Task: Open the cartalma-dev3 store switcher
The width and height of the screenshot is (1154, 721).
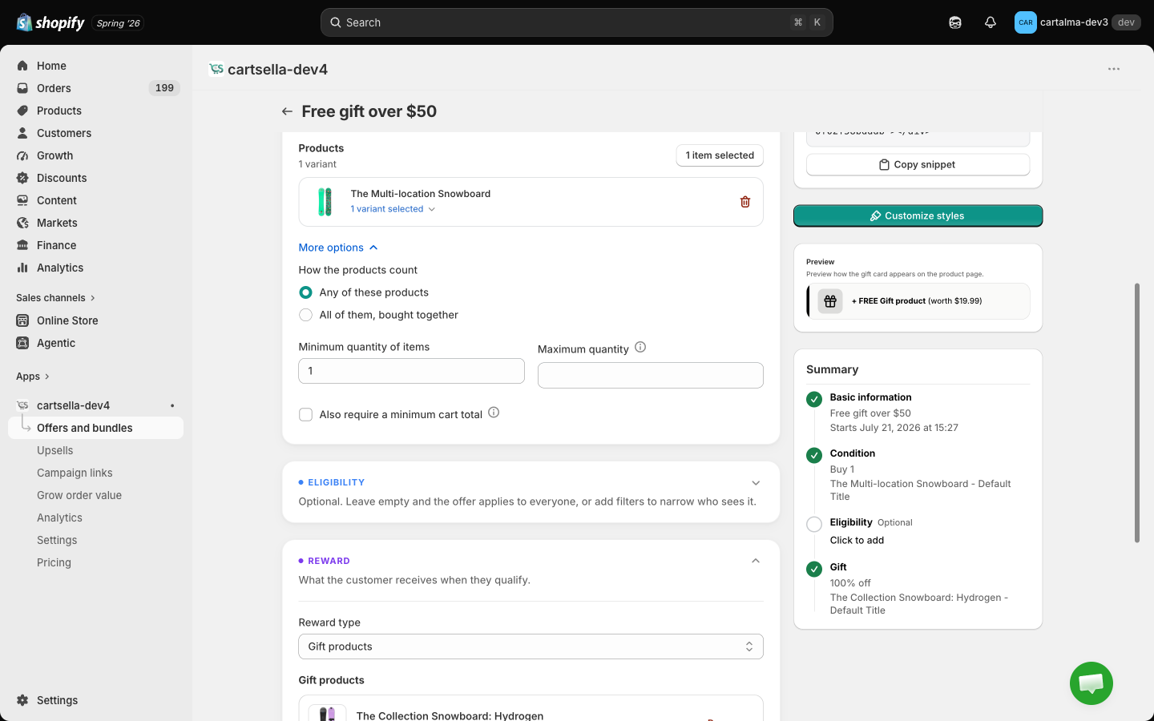Action: pyautogui.click(x=1077, y=22)
